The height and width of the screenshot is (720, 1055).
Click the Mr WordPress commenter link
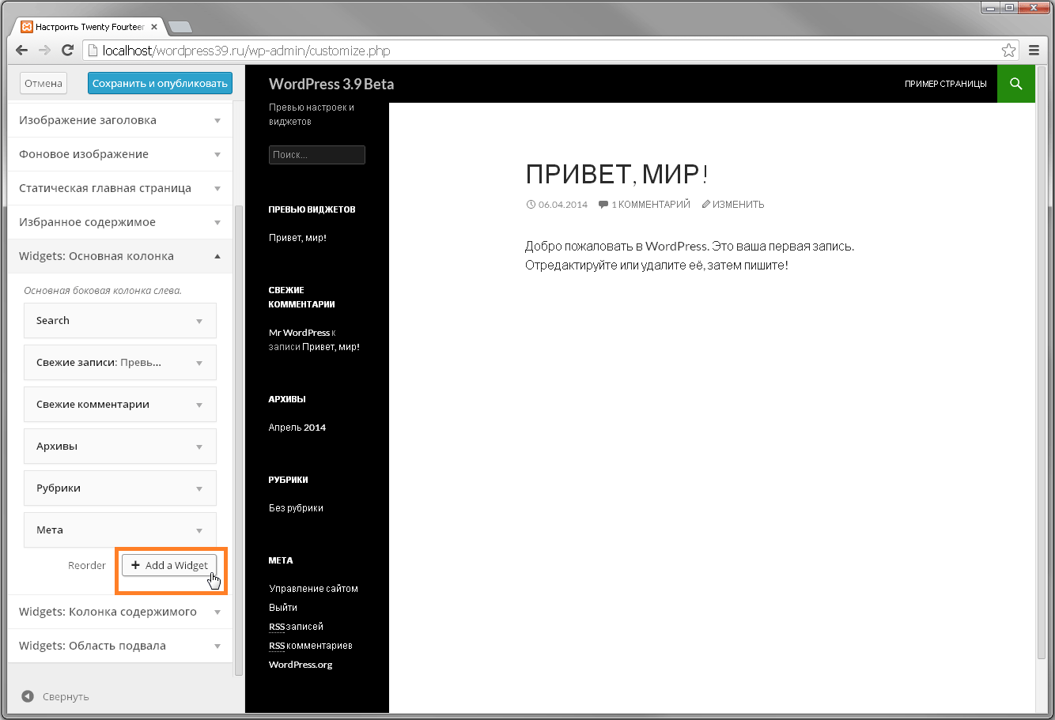(x=299, y=333)
